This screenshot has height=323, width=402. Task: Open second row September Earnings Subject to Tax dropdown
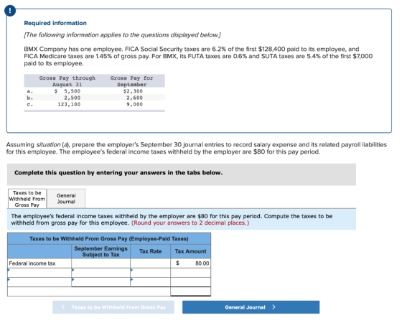pos(100,273)
